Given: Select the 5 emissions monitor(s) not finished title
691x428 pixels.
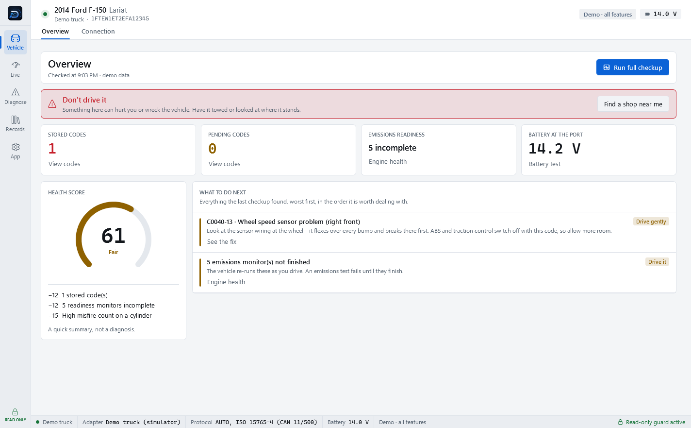Looking at the screenshot, I should (258, 262).
